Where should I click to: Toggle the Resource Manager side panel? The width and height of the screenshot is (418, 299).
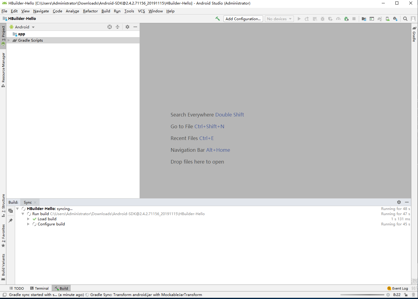click(3, 70)
